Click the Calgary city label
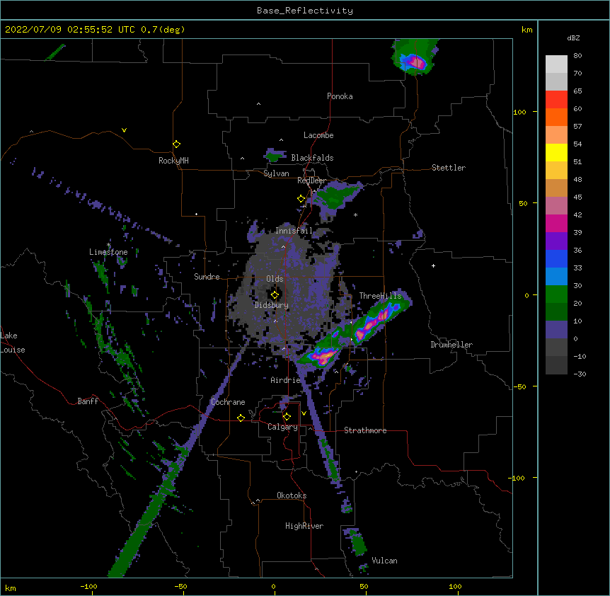 coord(282,427)
